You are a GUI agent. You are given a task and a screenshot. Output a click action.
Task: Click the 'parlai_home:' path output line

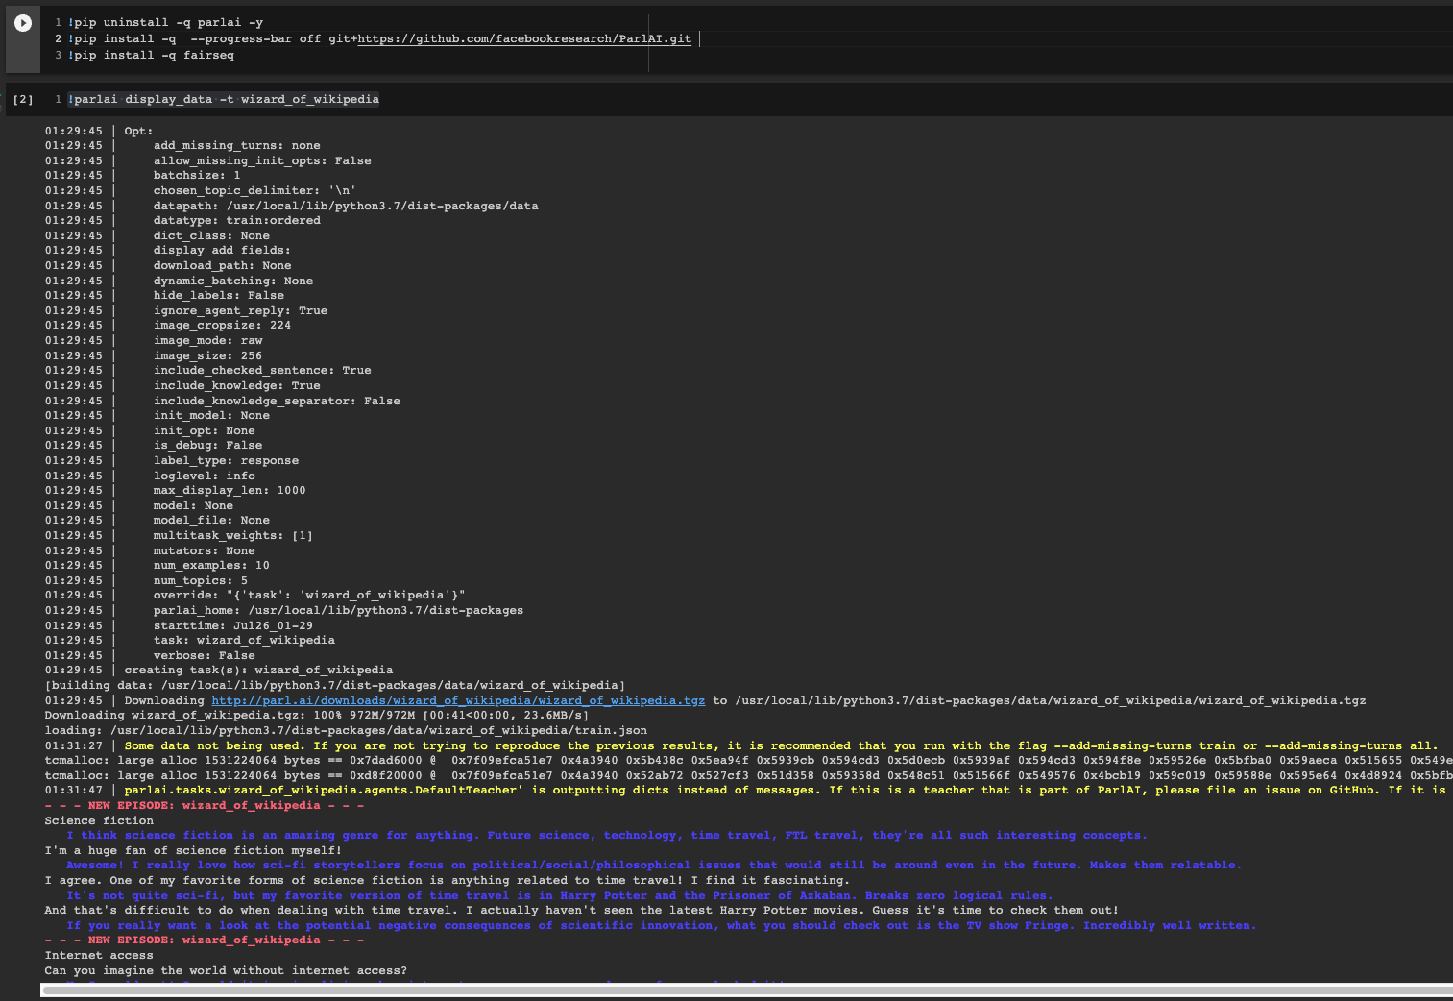tap(338, 610)
